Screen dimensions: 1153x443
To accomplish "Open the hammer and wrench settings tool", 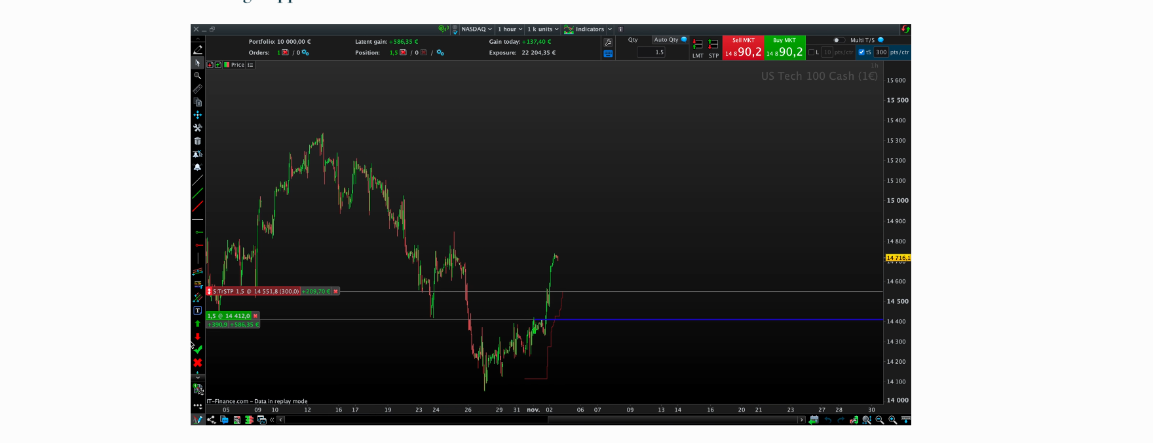I will (197, 128).
